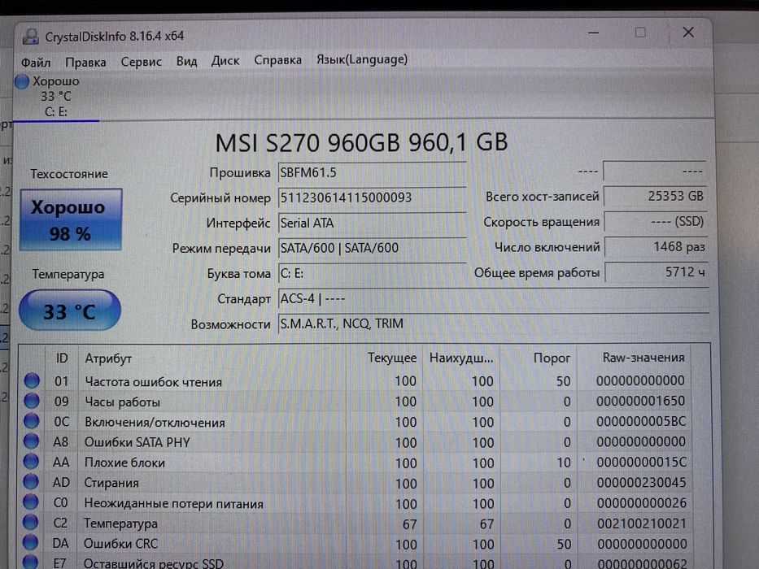Select the Ошибки CRC attribute text
This screenshot has width=759, height=569.
(120, 543)
